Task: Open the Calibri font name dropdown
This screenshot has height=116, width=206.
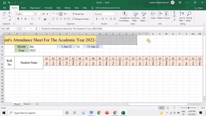Action: point(33,14)
